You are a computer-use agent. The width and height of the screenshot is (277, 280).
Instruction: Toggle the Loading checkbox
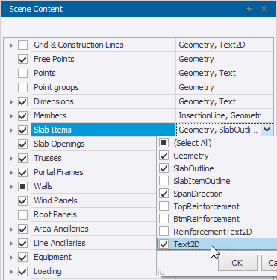pyautogui.click(x=22, y=272)
